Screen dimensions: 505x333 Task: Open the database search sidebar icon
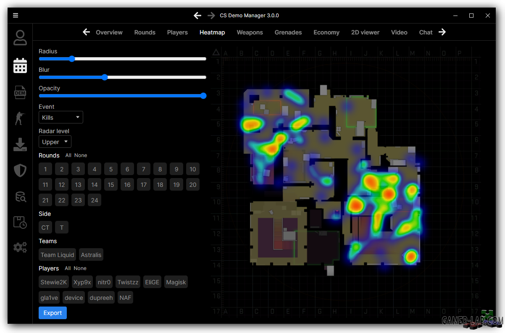pyautogui.click(x=21, y=196)
